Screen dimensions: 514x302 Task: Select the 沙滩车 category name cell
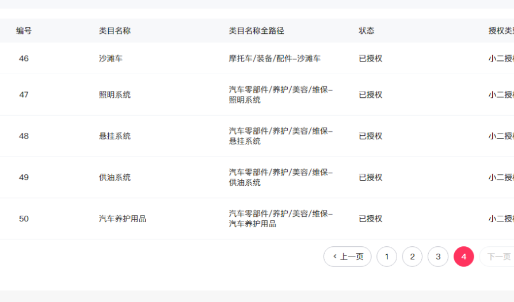click(111, 58)
